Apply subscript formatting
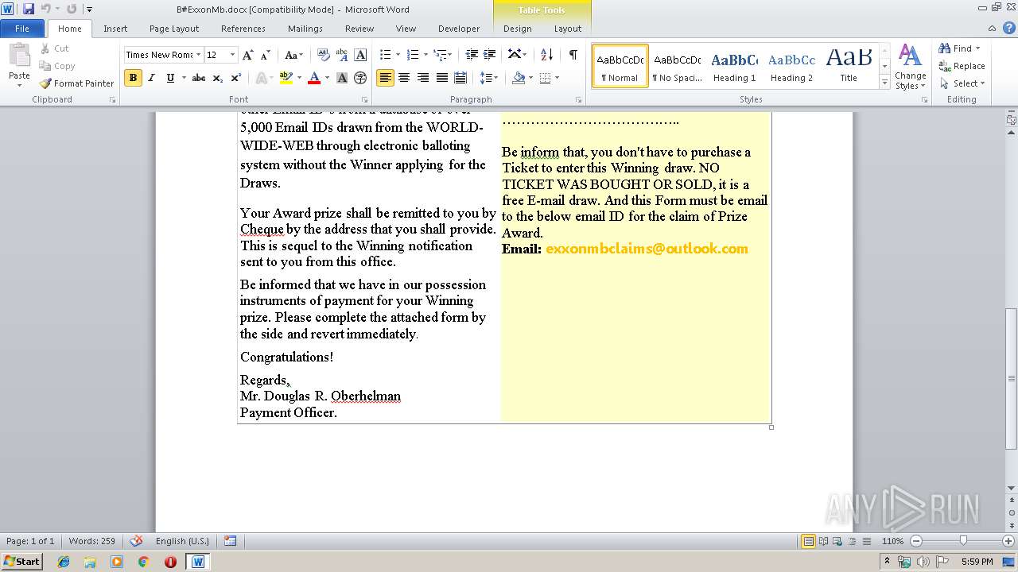Screen dimensions: 1018x572 218,78
